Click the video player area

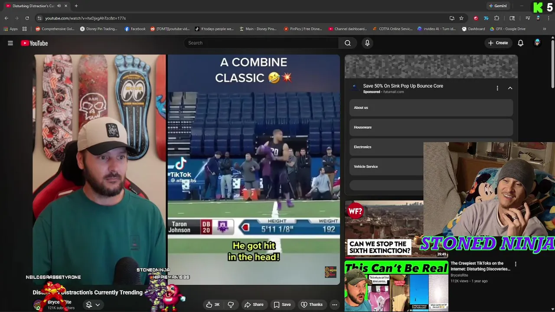pos(187,169)
